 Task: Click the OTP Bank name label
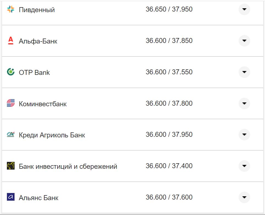tap(34, 72)
